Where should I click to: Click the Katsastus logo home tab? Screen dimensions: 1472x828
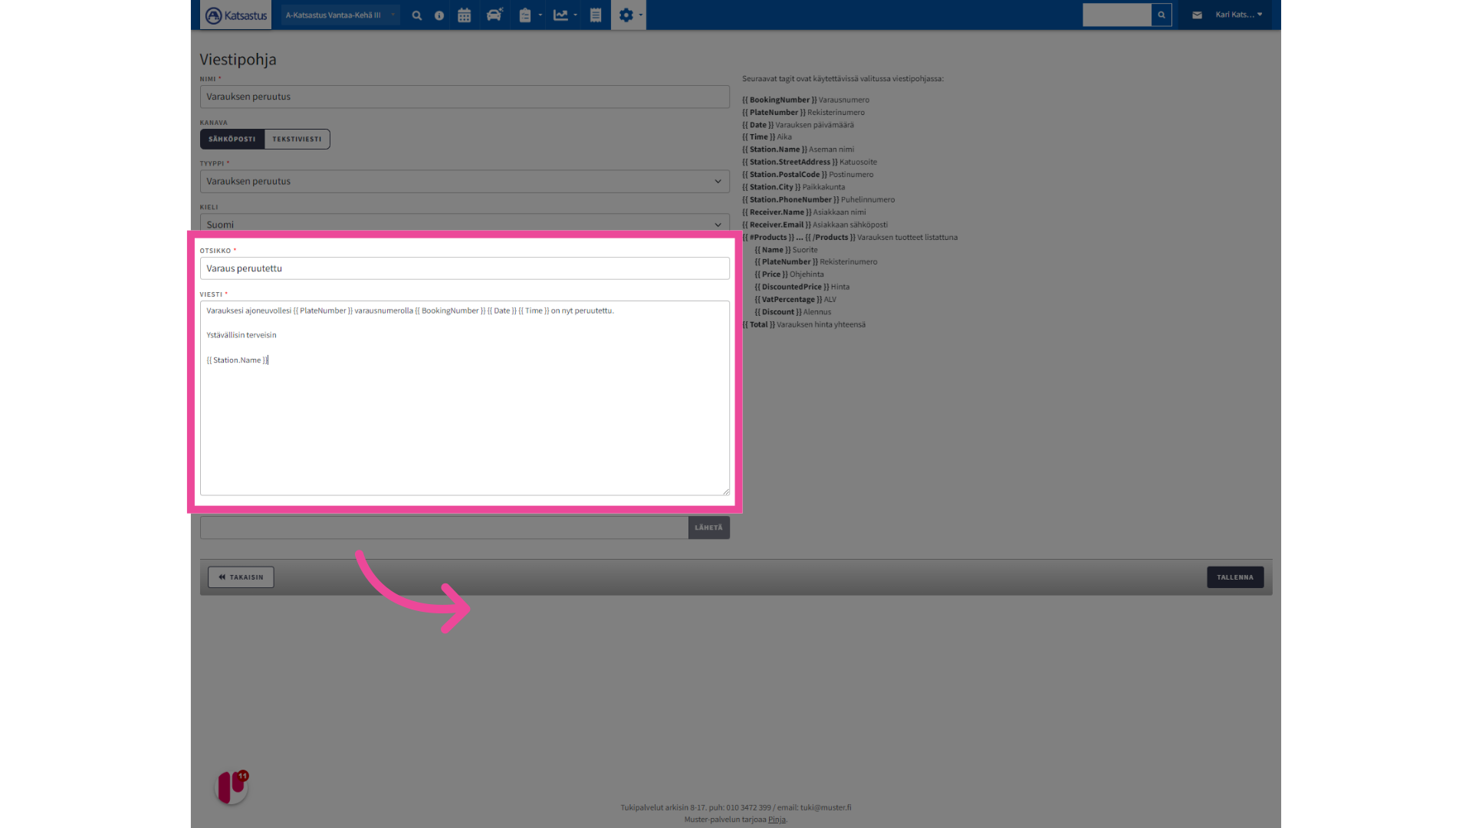[236, 15]
